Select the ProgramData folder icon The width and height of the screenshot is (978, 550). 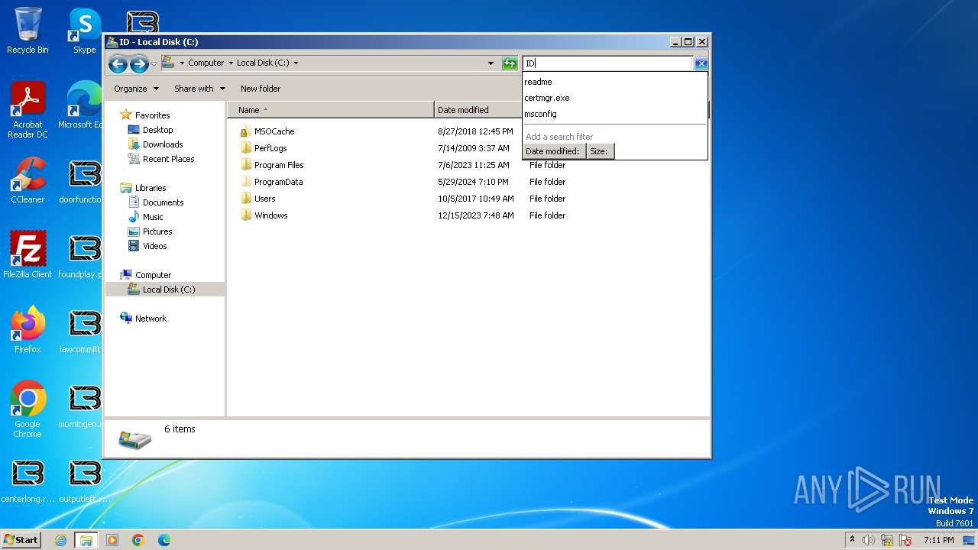[x=245, y=182]
